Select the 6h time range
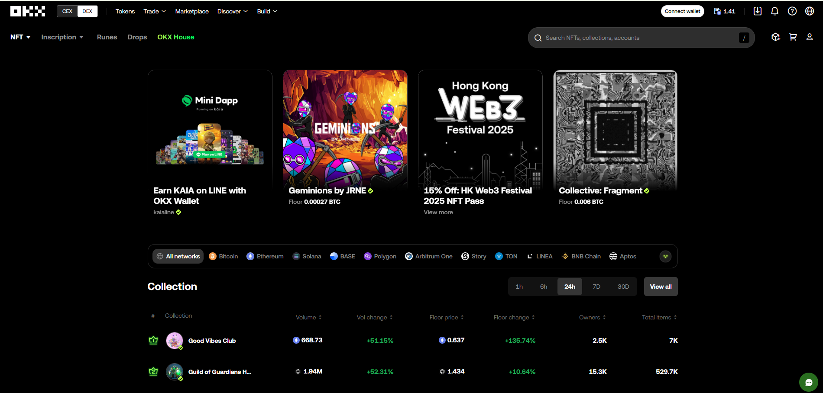 [544, 287]
